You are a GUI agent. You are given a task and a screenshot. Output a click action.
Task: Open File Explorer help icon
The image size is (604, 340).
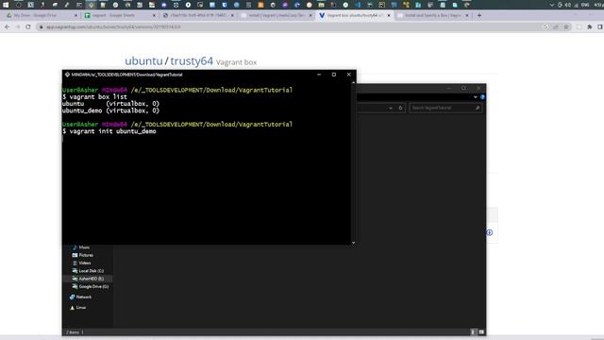[482, 97]
